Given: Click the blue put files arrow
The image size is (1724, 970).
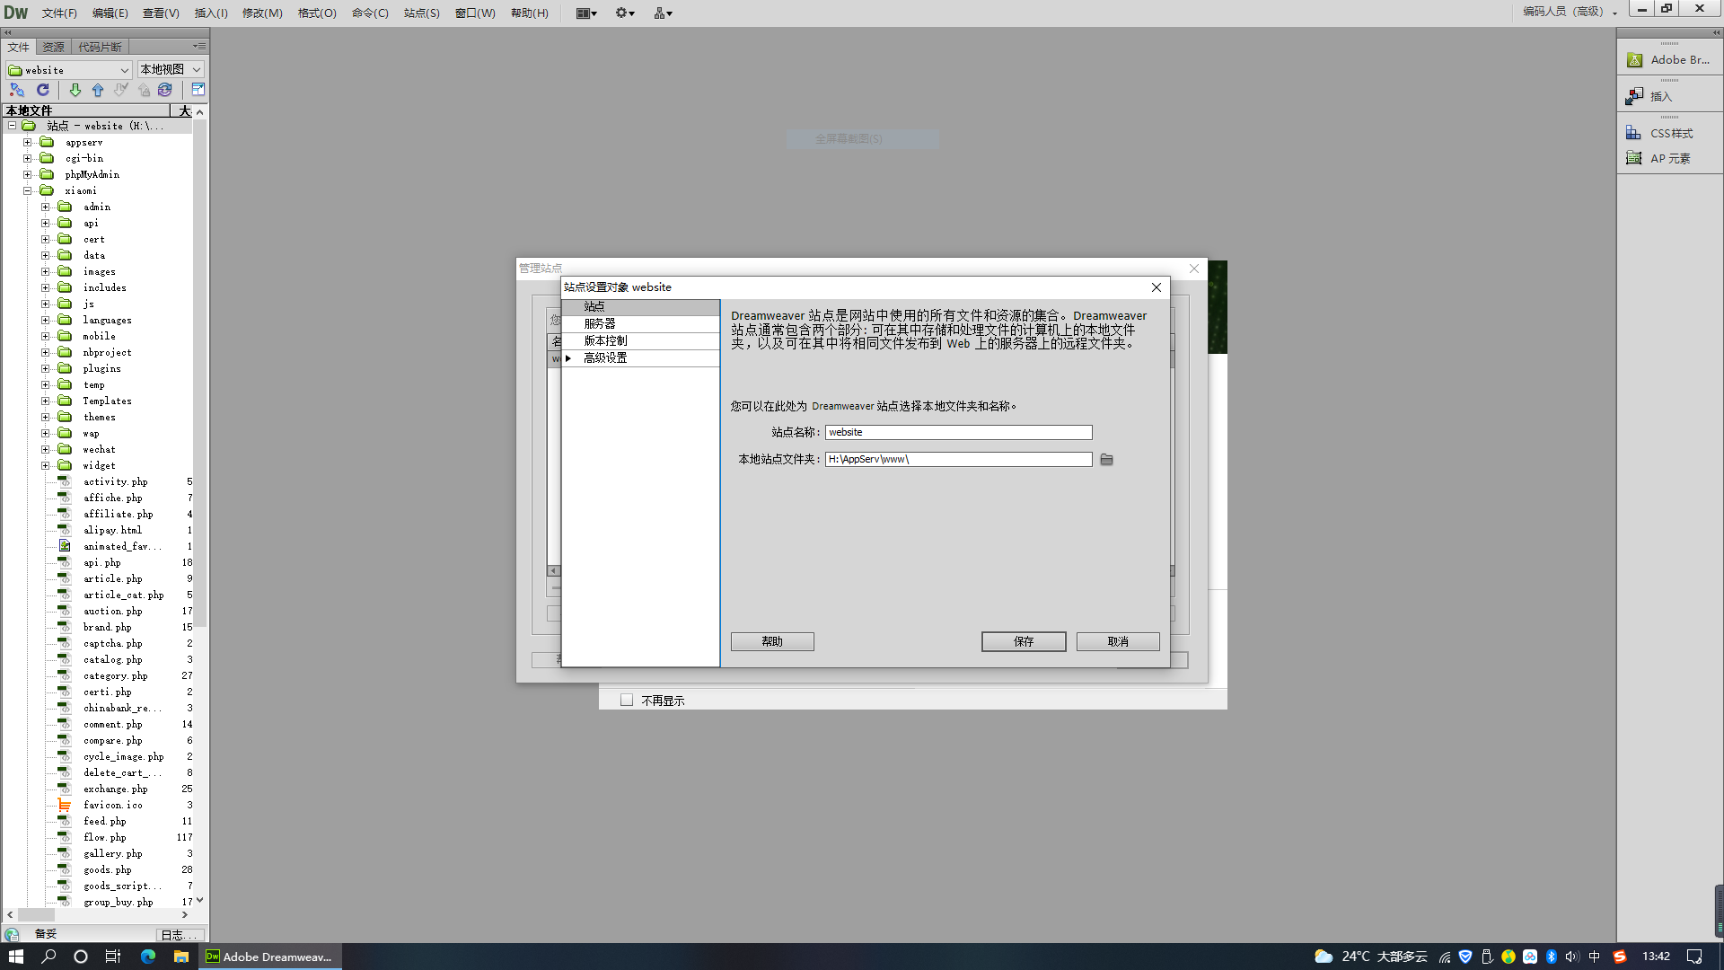Looking at the screenshot, I should coord(98,90).
